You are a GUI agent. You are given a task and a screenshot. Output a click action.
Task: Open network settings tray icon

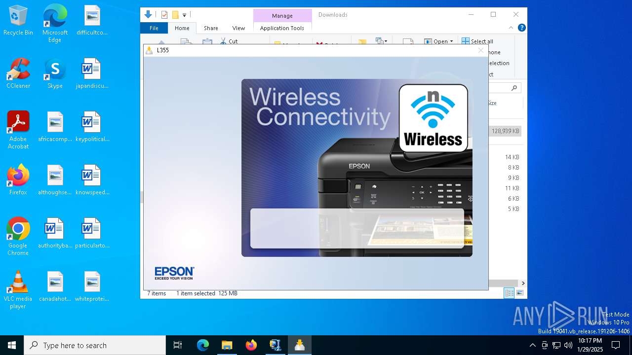pyautogui.click(x=556, y=345)
